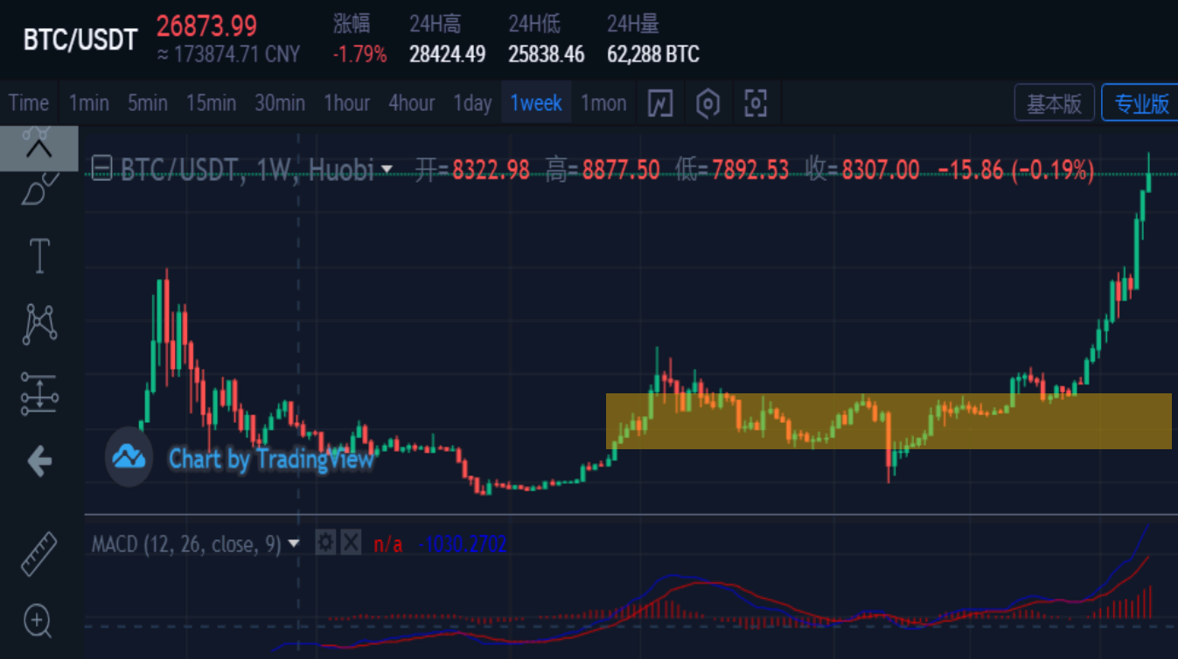Screen dimensions: 1178x659
Task: Select the Brush drawing tool
Action: [38, 189]
